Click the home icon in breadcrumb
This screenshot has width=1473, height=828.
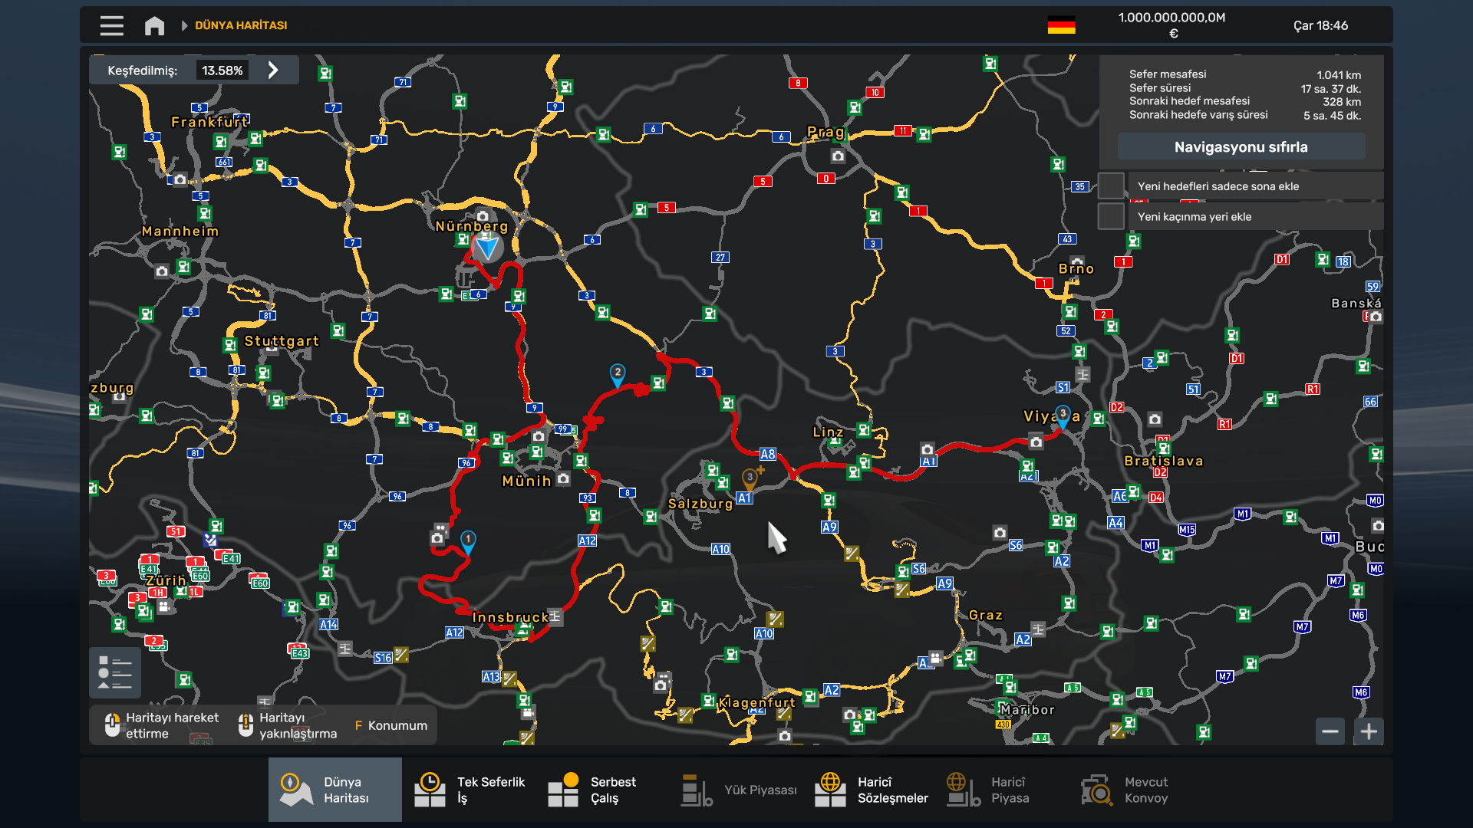[154, 25]
